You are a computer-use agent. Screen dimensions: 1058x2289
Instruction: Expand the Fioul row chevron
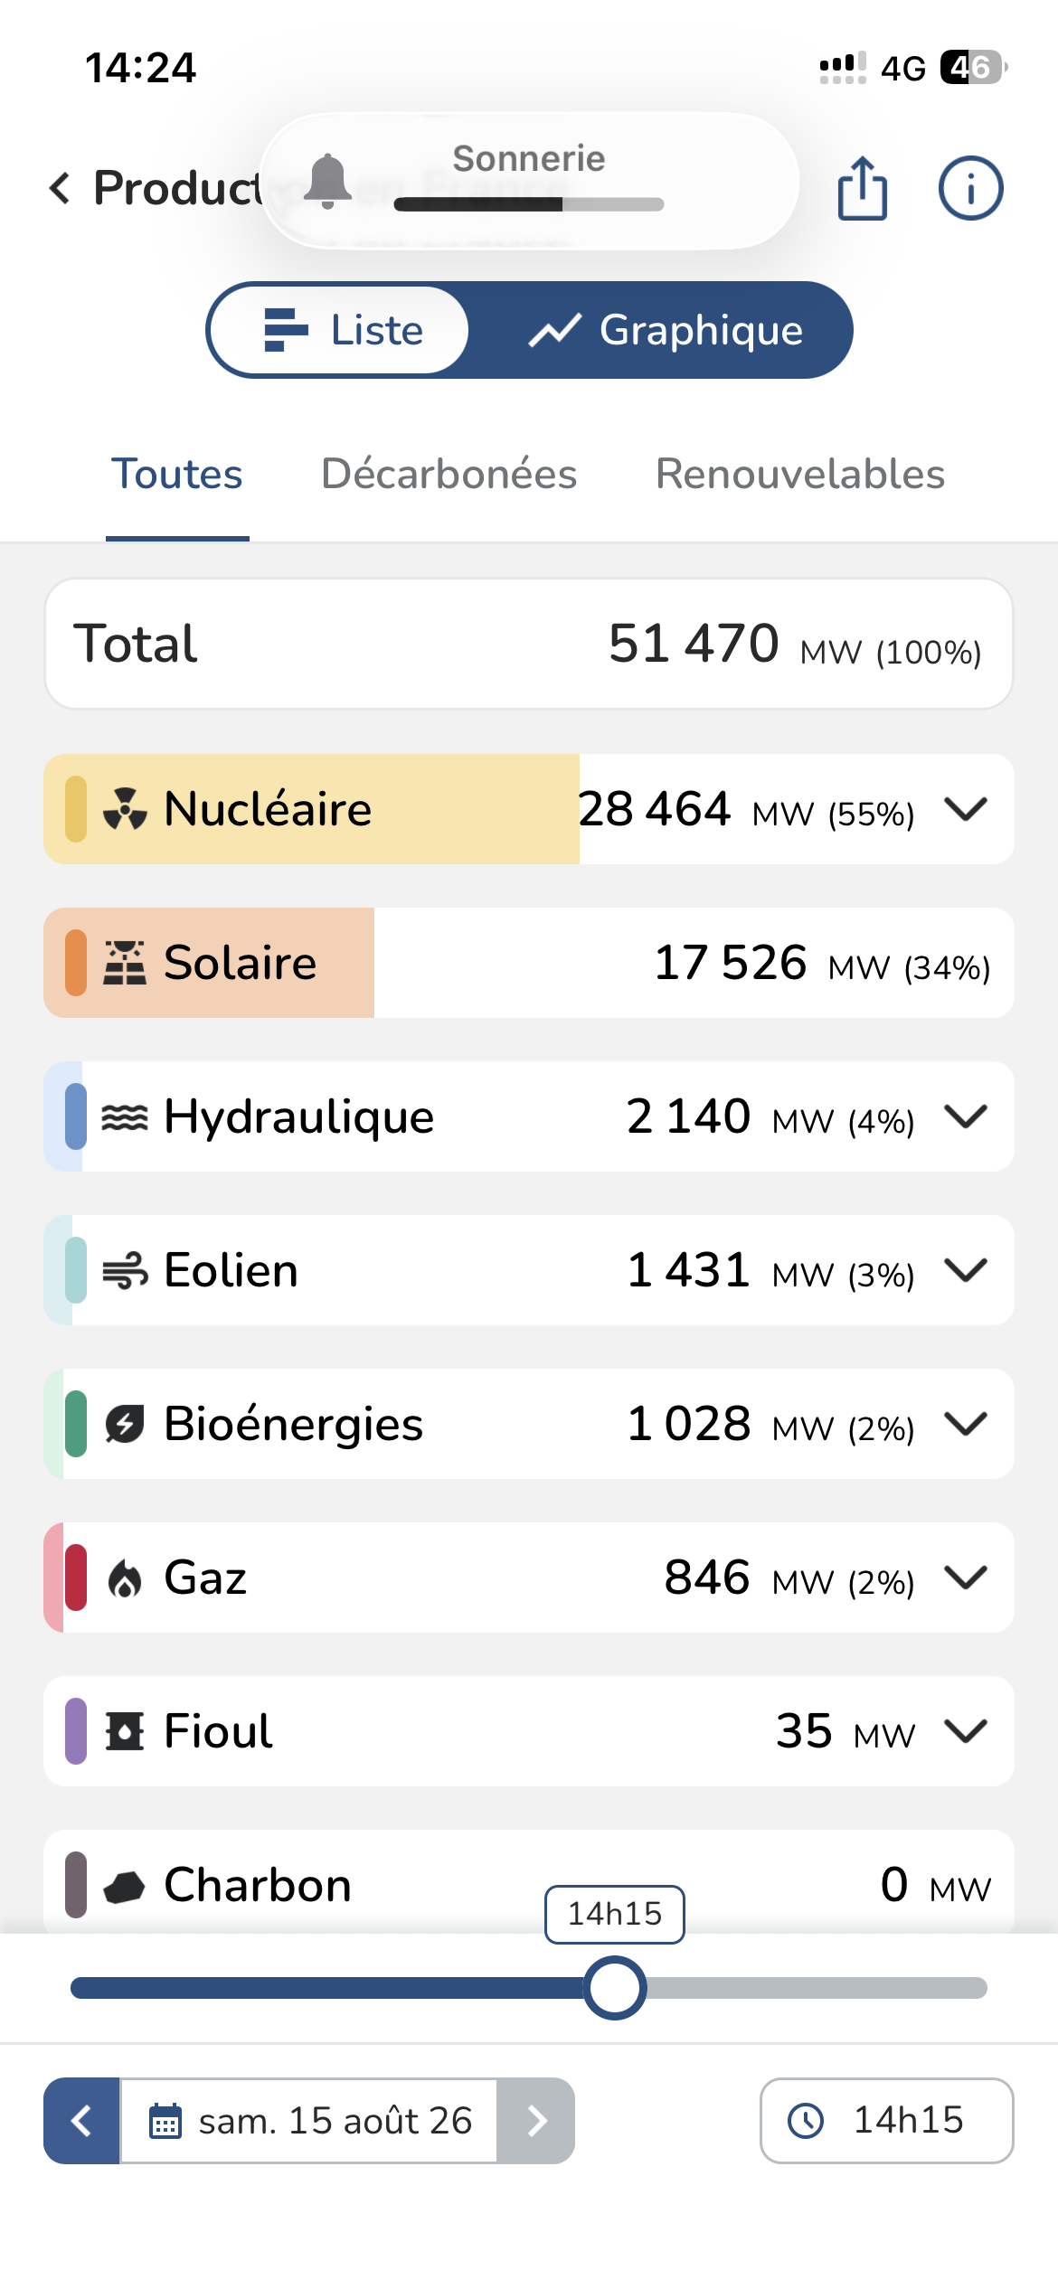pos(966,1731)
